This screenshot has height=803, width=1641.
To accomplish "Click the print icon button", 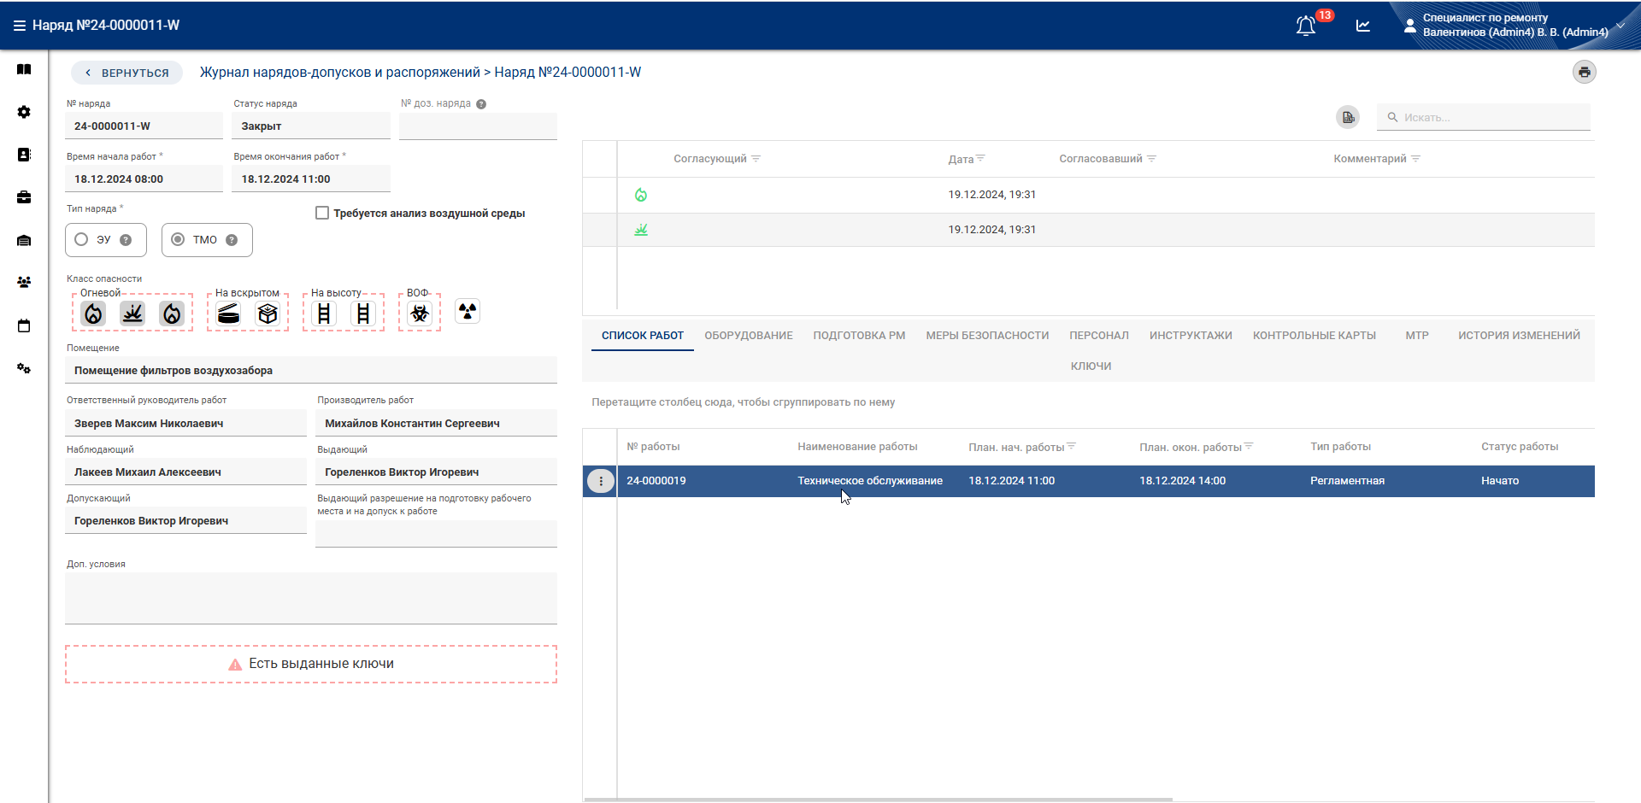I will click(1585, 72).
